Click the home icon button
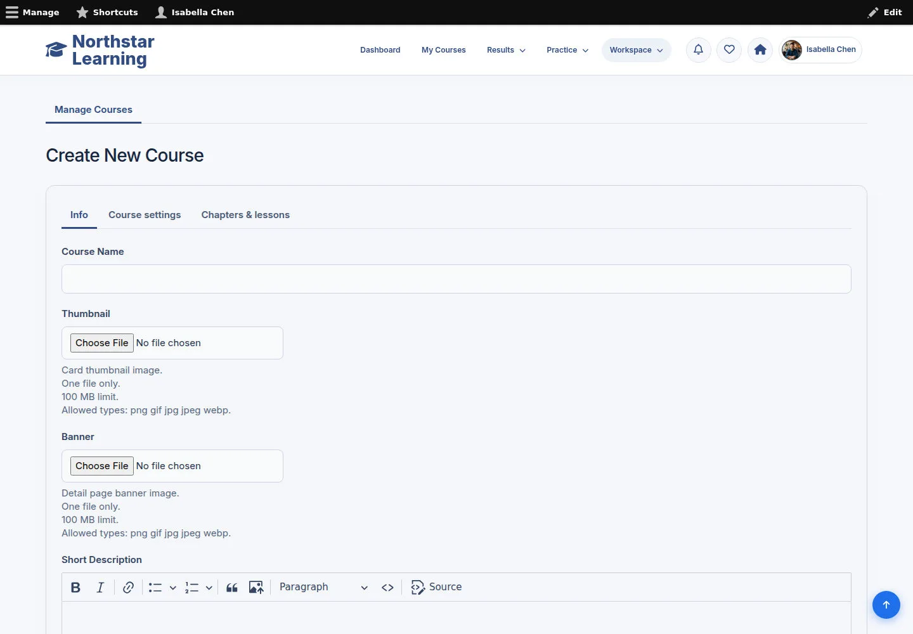 (x=760, y=49)
